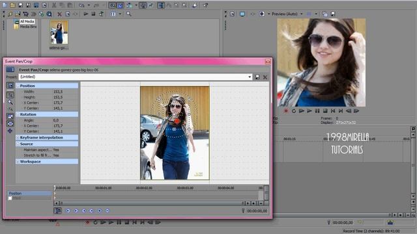Collapse the Position section
The image size is (417, 234).
click(x=18, y=86)
